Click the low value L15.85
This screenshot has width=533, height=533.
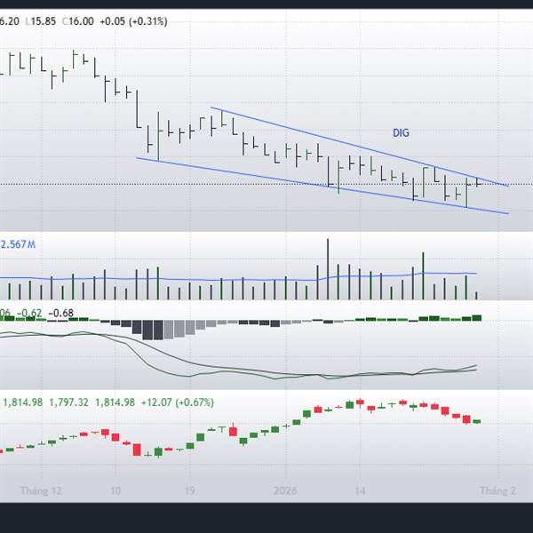(x=41, y=21)
